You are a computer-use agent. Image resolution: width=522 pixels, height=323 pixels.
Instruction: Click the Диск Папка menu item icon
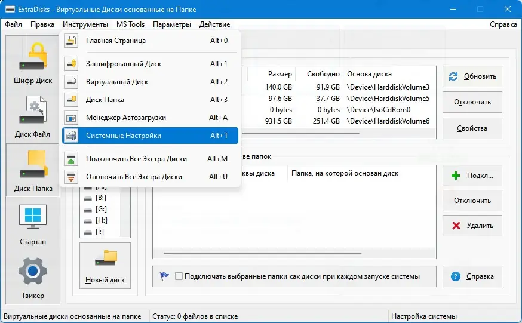(x=71, y=100)
